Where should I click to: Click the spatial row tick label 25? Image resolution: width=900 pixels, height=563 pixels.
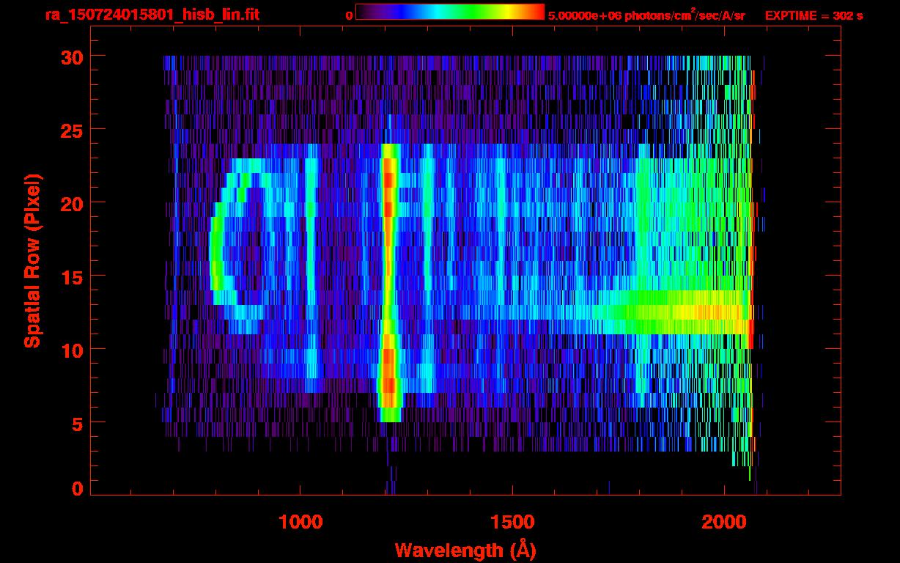pyautogui.click(x=71, y=130)
